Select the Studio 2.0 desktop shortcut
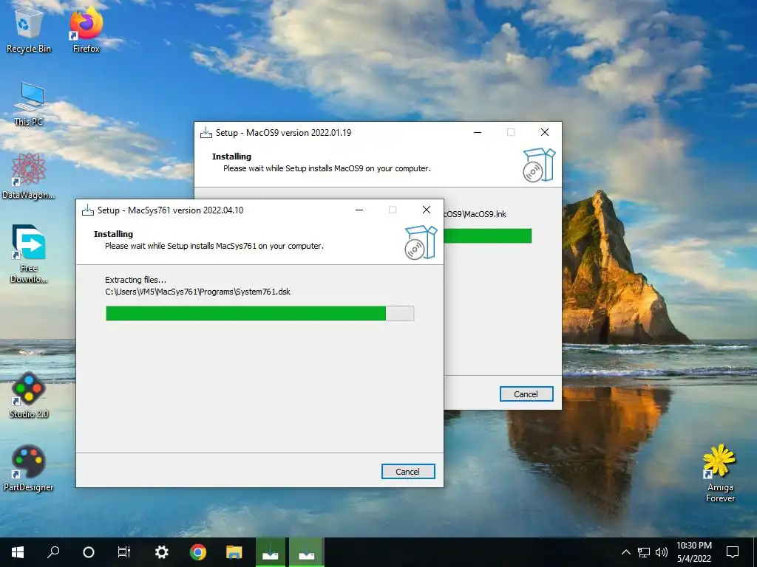The image size is (757, 567). click(29, 396)
